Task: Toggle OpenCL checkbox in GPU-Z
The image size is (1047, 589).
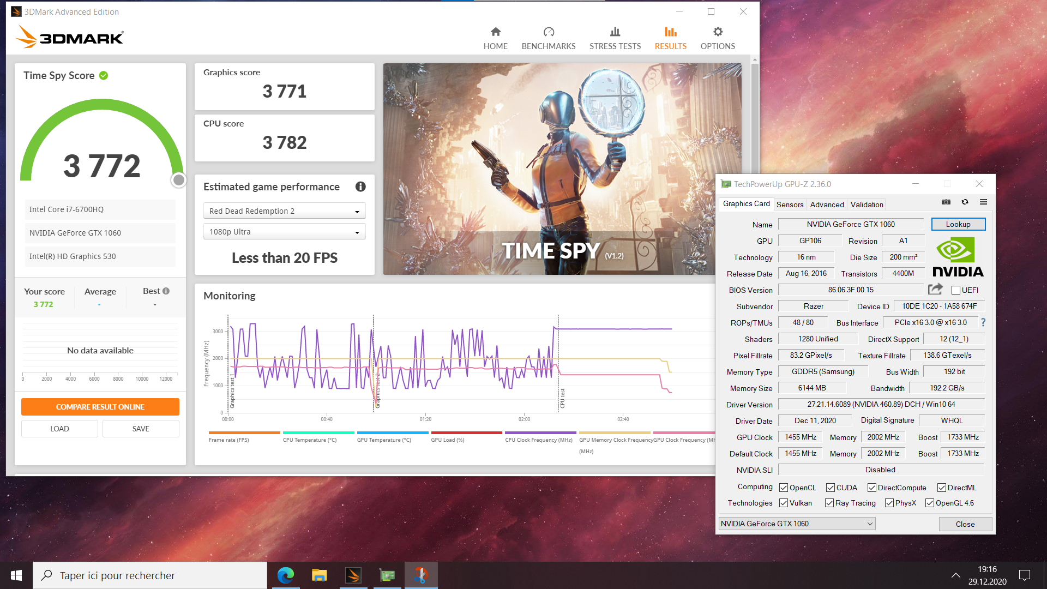Action: [784, 488]
